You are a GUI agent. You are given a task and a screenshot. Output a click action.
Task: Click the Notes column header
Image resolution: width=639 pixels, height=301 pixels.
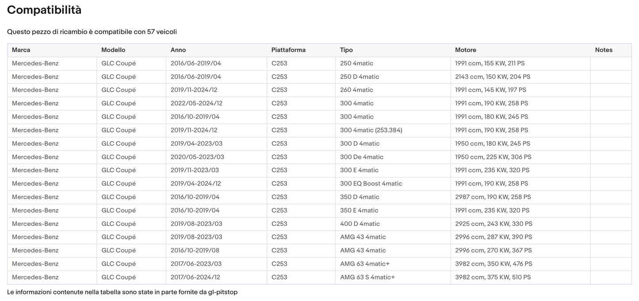604,50
